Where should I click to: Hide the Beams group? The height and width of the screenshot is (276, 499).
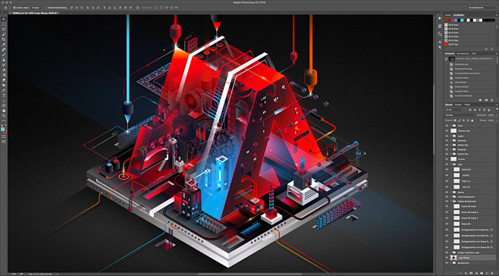point(447,193)
